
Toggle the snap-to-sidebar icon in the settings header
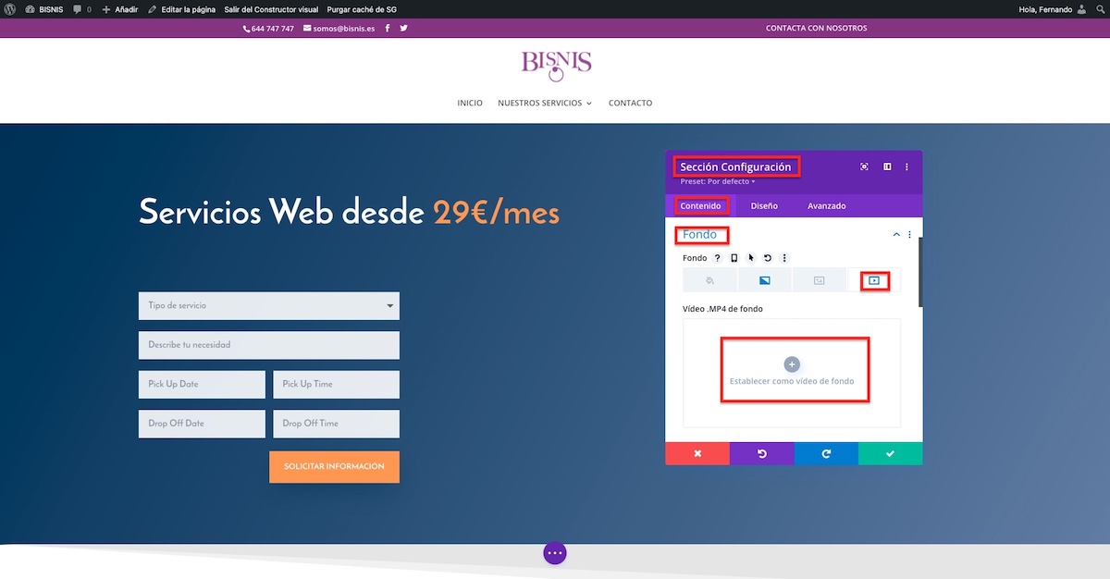click(887, 167)
